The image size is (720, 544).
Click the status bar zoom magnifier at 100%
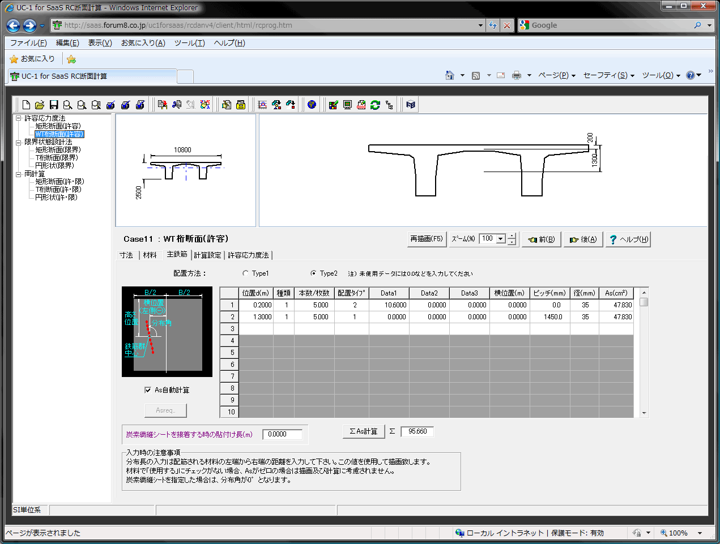point(663,533)
